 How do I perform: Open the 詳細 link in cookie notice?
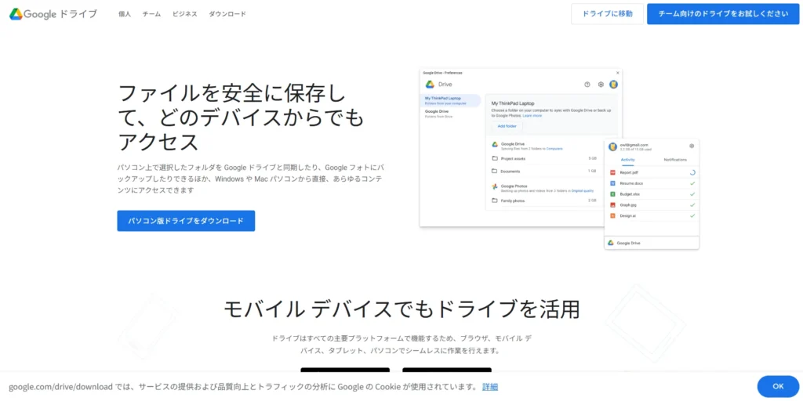[x=489, y=387]
